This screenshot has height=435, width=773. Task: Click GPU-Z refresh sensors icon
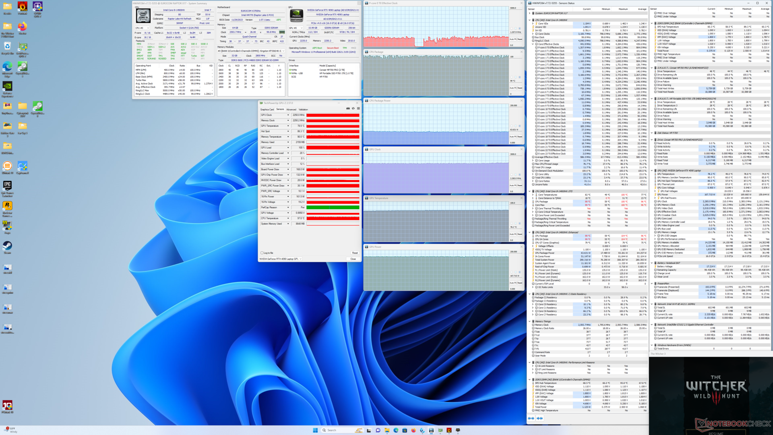click(353, 108)
